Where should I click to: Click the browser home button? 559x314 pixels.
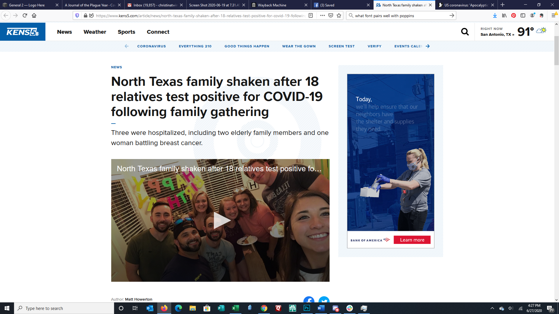click(x=34, y=16)
